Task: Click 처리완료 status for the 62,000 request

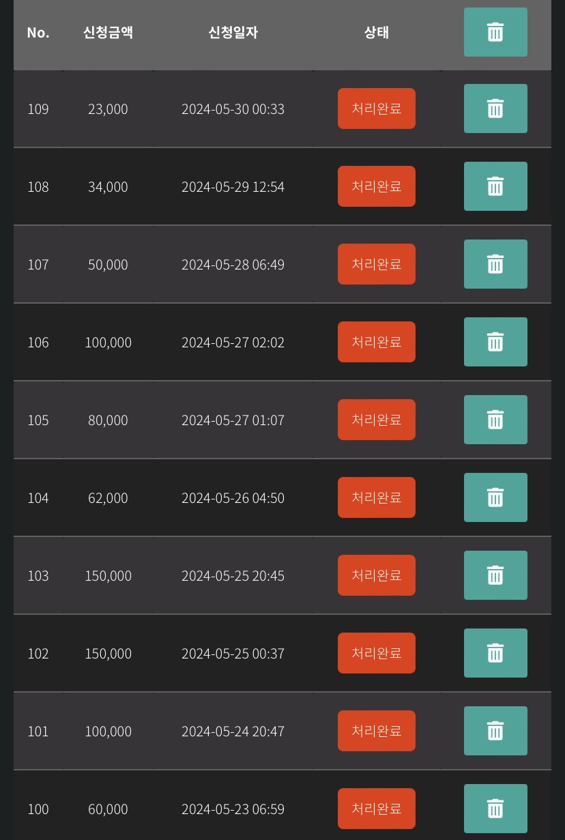Action: tap(377, 497)
